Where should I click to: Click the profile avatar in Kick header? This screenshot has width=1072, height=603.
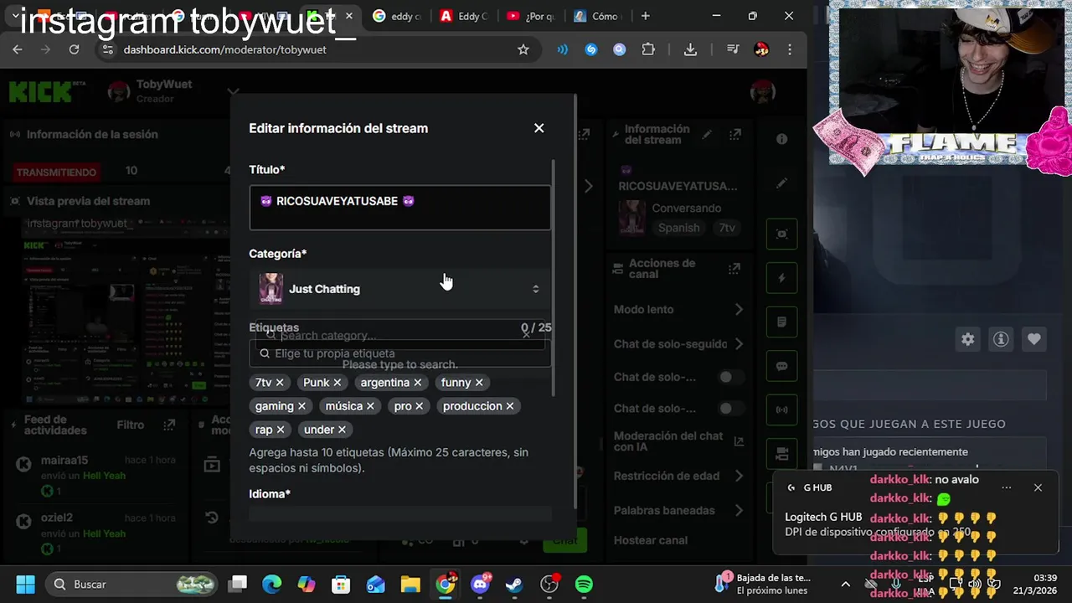click(x=762, y=92)
